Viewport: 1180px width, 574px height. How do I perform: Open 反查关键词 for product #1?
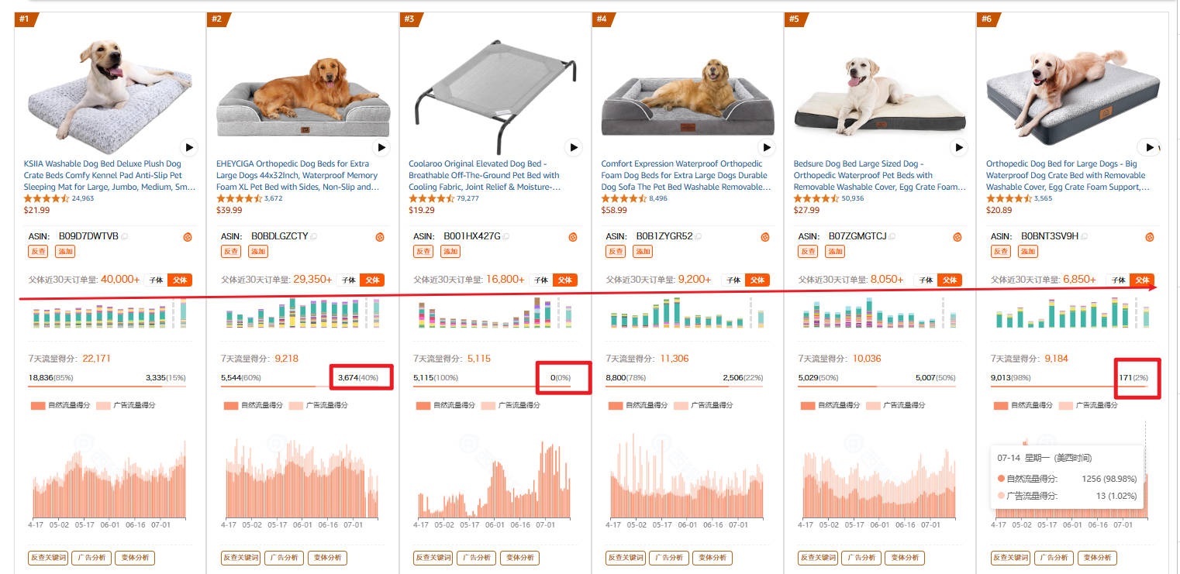point(48,558)
